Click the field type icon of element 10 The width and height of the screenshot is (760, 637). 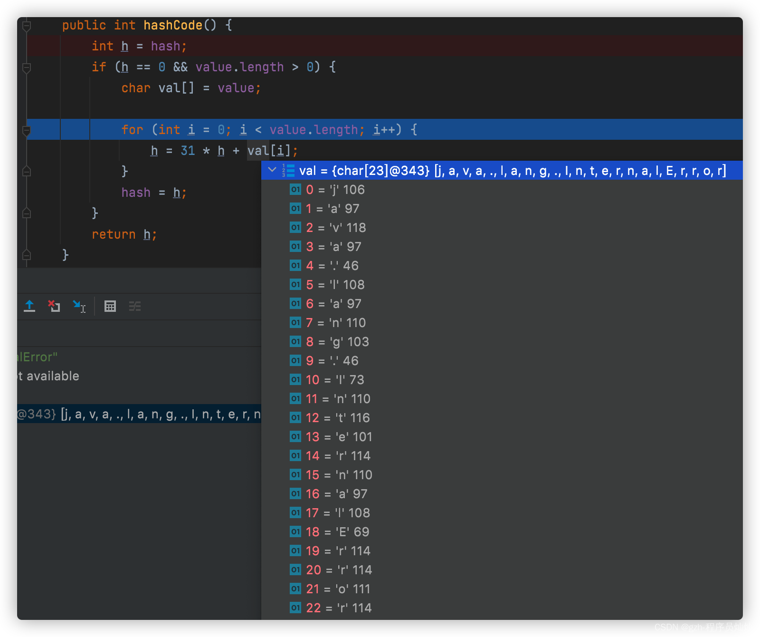click(x=295, y=379)
